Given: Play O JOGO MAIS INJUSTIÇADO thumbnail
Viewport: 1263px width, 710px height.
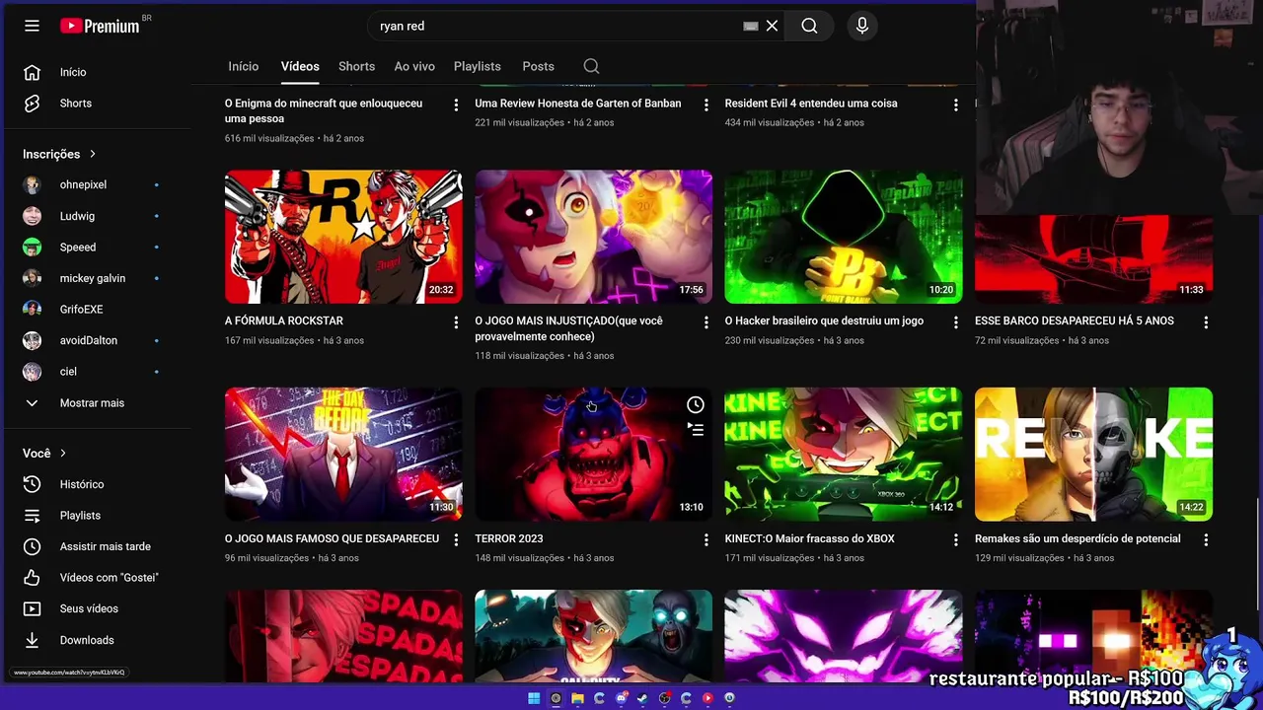Looking at the screenshot, I should tap(593, 237).
